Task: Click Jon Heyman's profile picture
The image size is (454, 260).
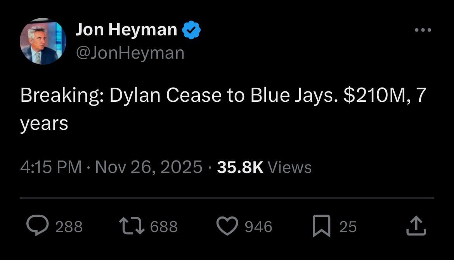Action: (43, 41)
